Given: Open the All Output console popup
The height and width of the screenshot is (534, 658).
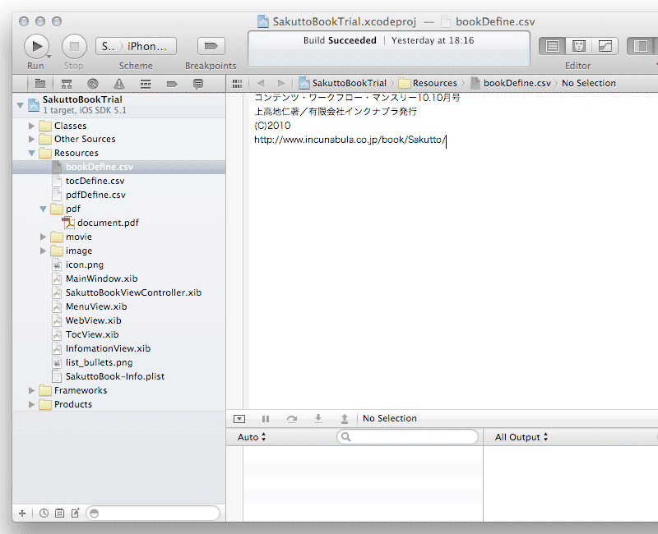Looking at the screenshot, I should click(521, 437).
